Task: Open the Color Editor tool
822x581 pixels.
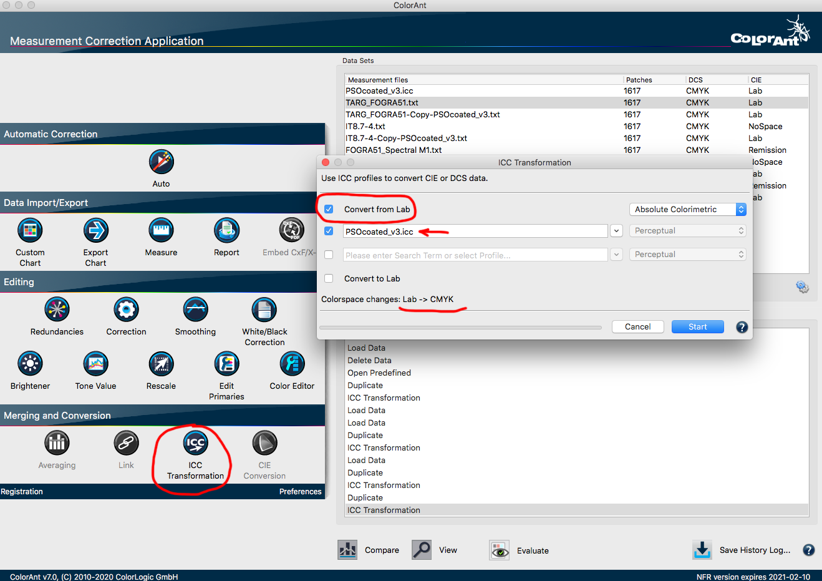Action: (292, 364)
